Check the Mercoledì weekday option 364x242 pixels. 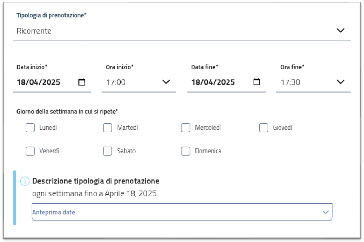tap(185, 128)
